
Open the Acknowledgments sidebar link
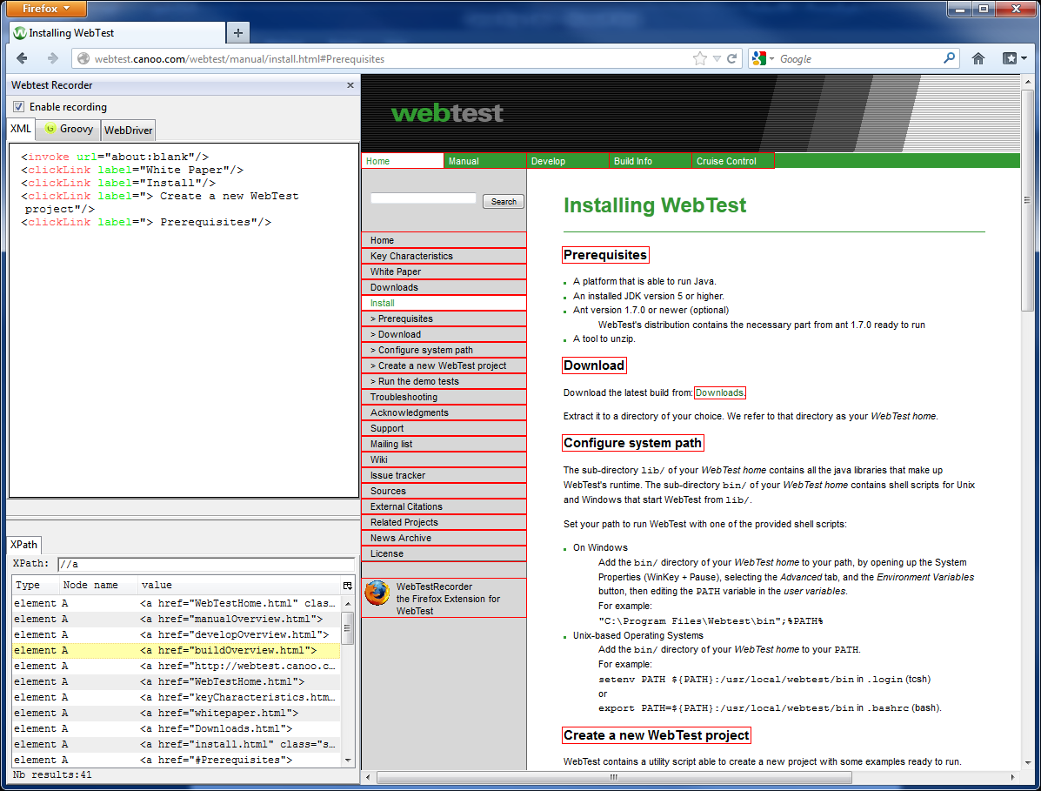click(x=444, y=412)
